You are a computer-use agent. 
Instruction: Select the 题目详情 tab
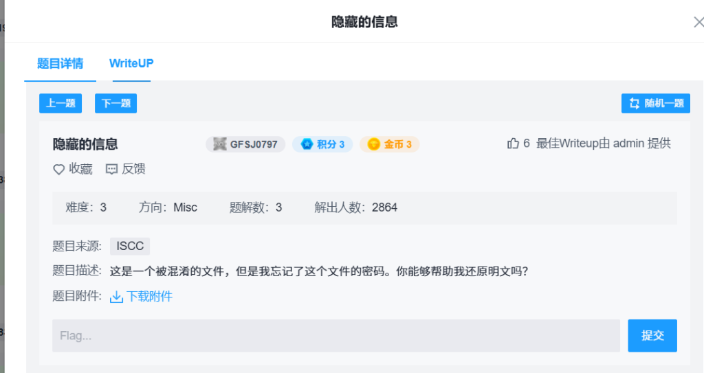tap(60, 63)
